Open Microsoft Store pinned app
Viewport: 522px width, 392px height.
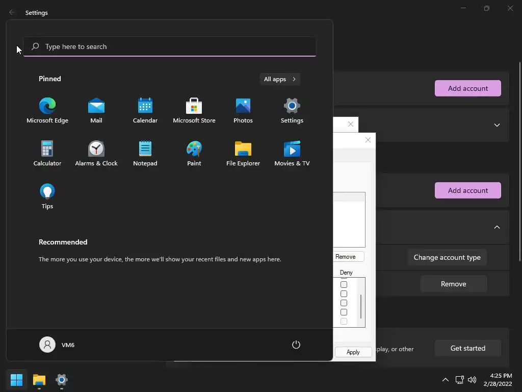194,110
